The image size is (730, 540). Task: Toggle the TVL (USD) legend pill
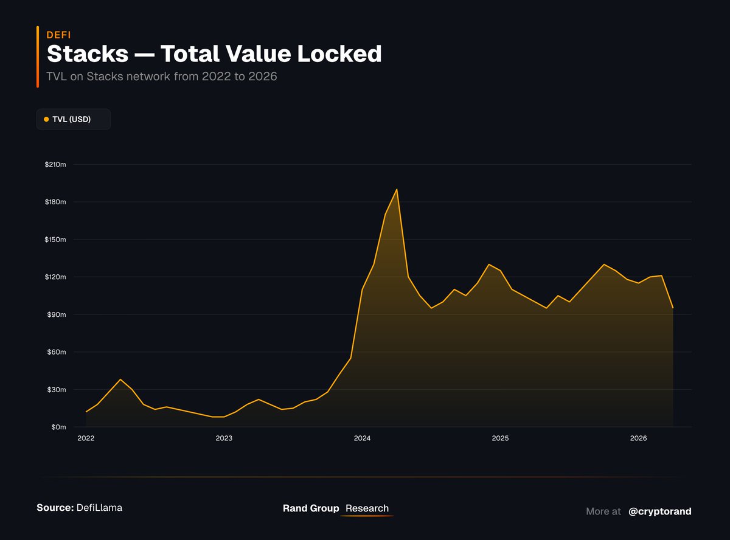coord(73,119)
